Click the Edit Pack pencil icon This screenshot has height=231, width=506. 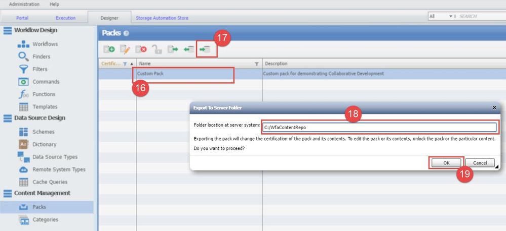(x=125, y=49)
